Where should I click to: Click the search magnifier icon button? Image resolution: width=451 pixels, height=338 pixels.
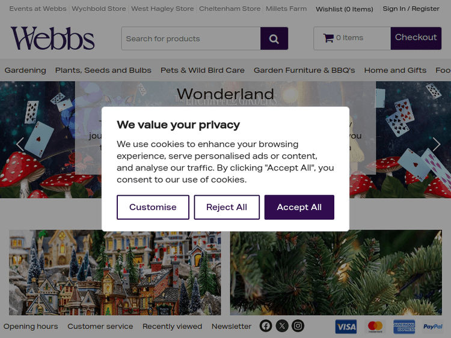click(274, 38)
